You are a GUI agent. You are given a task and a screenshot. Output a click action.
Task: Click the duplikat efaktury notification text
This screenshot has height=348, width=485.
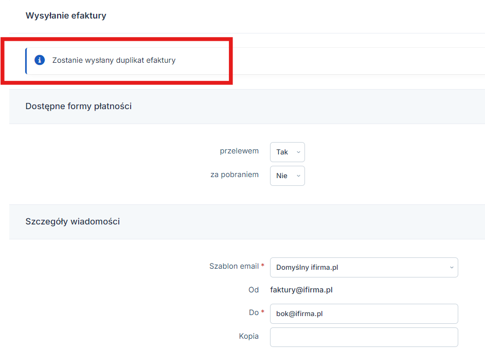click(114, 60)
